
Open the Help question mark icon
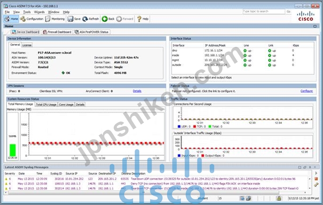point(139,19)
